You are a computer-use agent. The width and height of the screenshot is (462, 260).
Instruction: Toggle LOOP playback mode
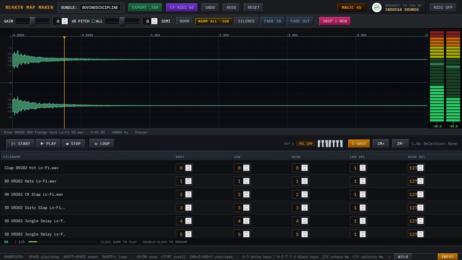coord(102,144)
